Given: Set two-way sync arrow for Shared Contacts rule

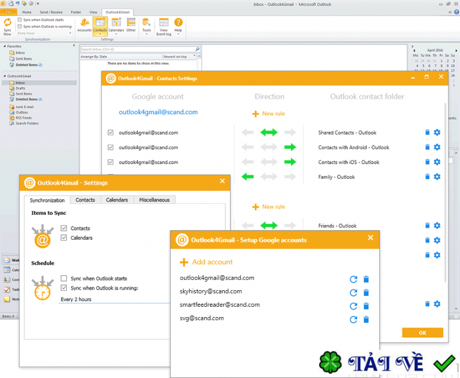Looking at the screenshot, I should click(269, 133).
